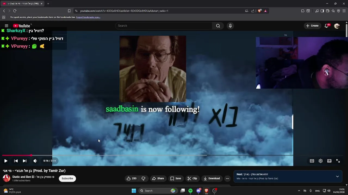Open the install/cast screen icon in address bar
This screenshot has height=195, width=348.
[x=247, y=11]
